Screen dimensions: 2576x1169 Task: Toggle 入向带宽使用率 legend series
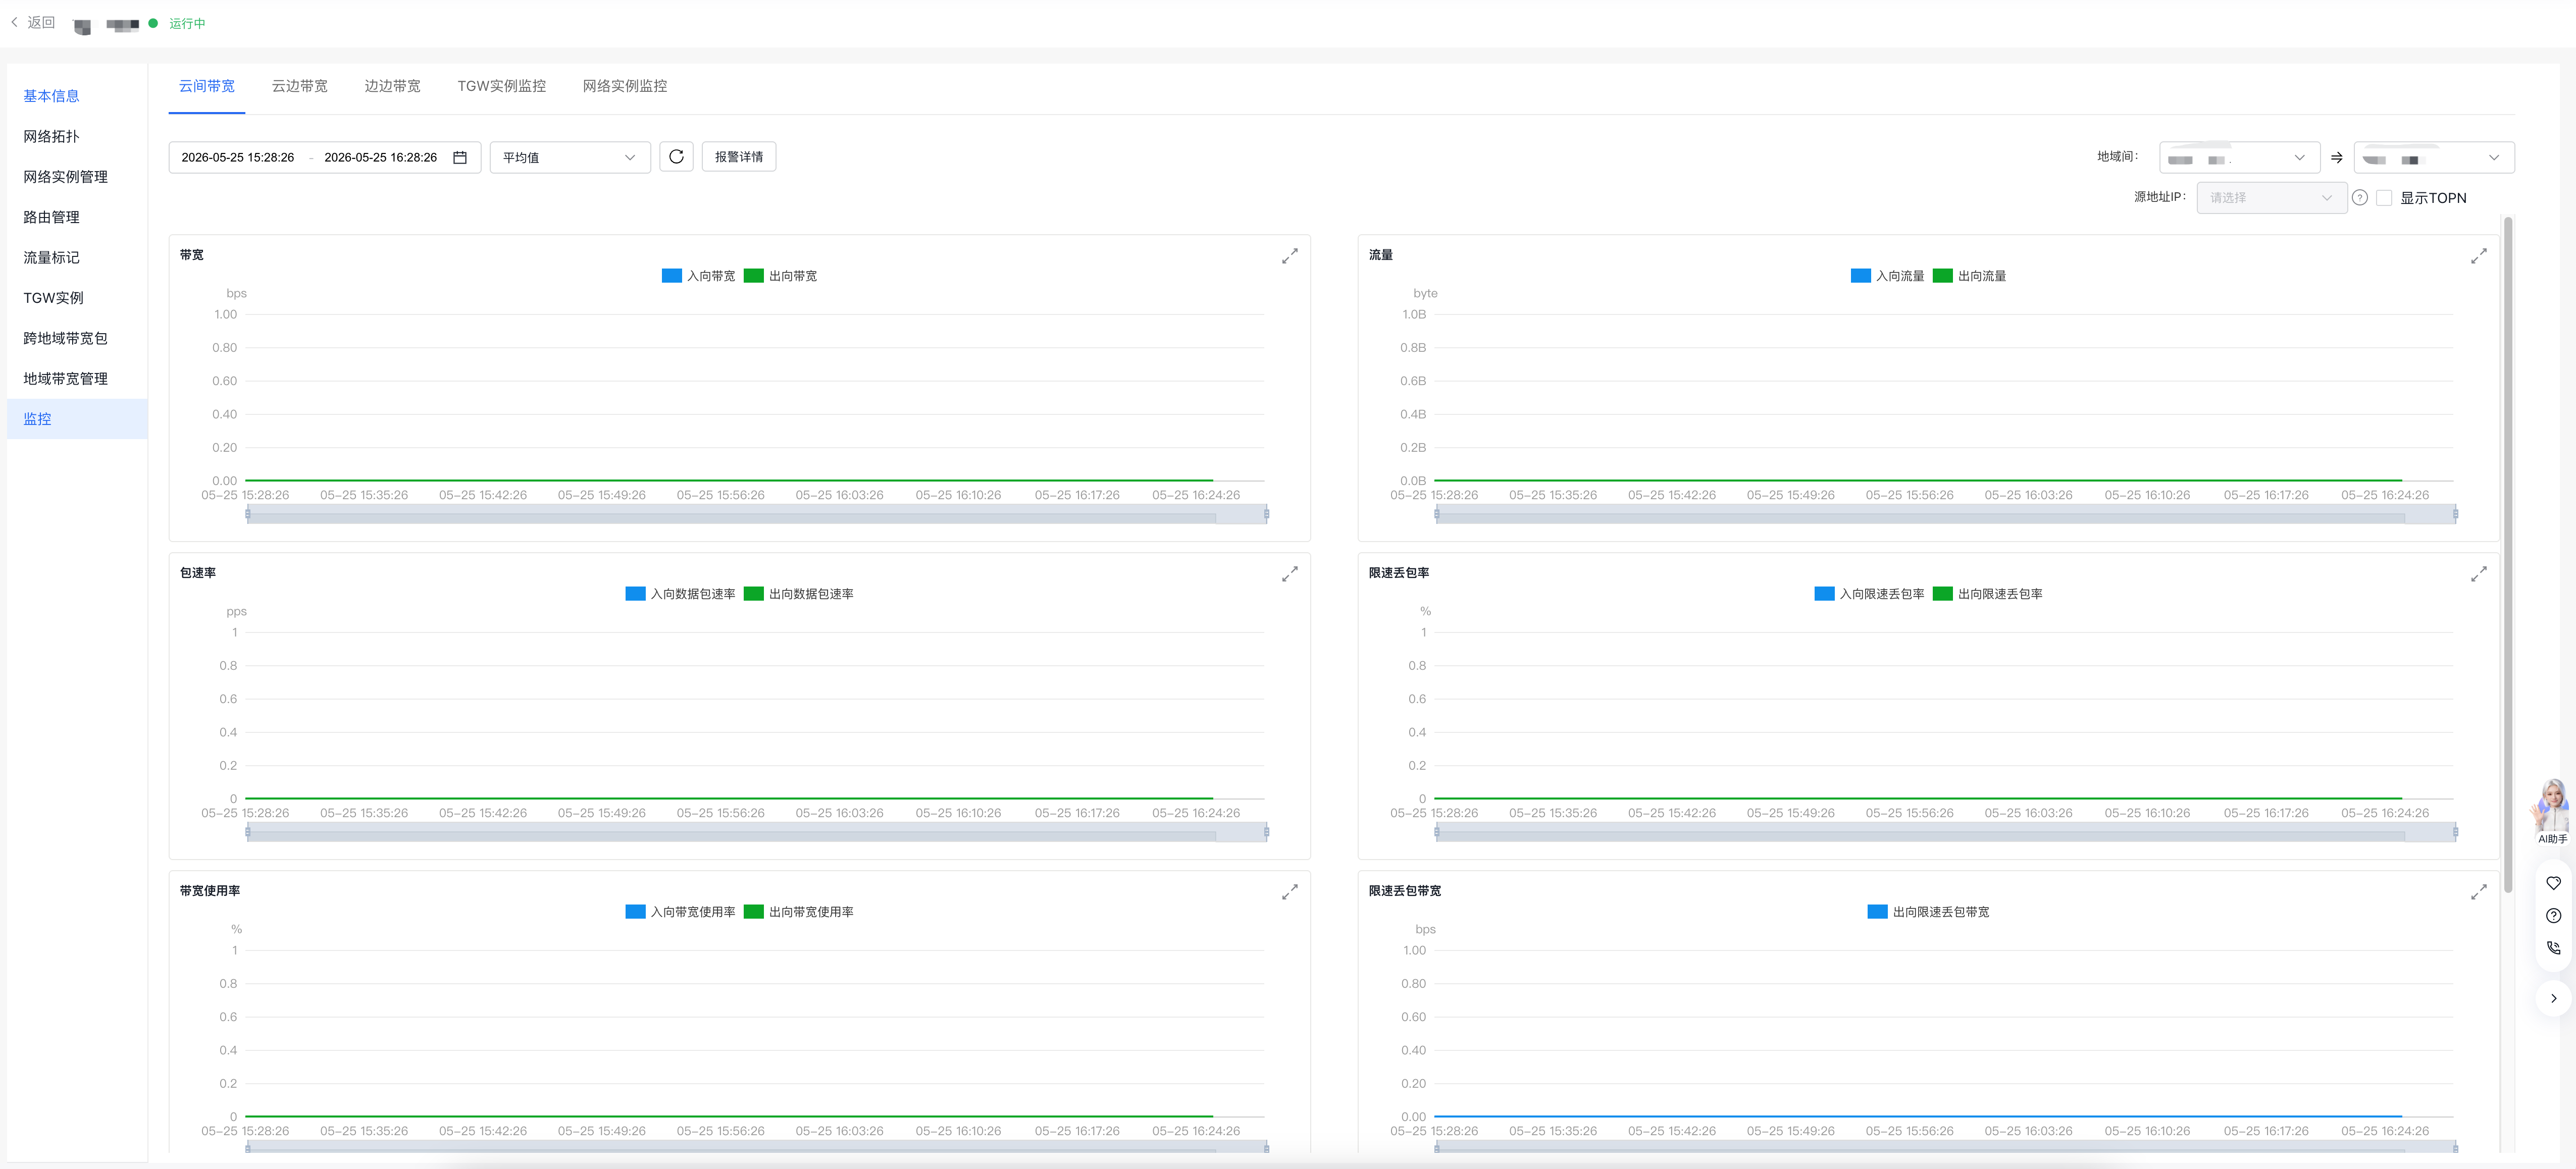point(680,912)
